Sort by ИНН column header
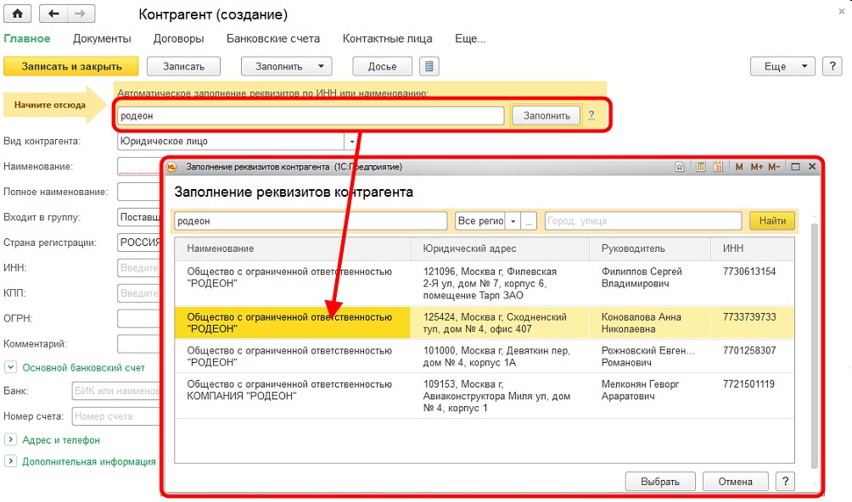The width and height of the screenshot is (852, 502). click(752, 248)
